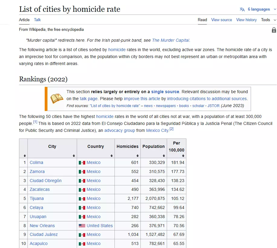Open the Ciudad Obregón city link
This screenshot has width=277, height=248.
pos(46,181)
